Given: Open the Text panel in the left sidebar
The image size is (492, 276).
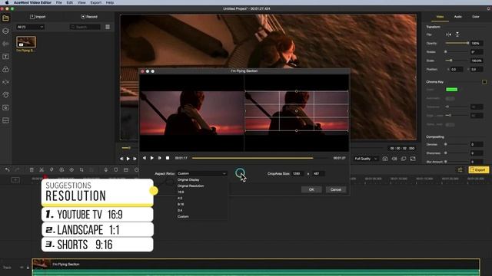Looking at the screenshot, I should (x=5, y=57).
